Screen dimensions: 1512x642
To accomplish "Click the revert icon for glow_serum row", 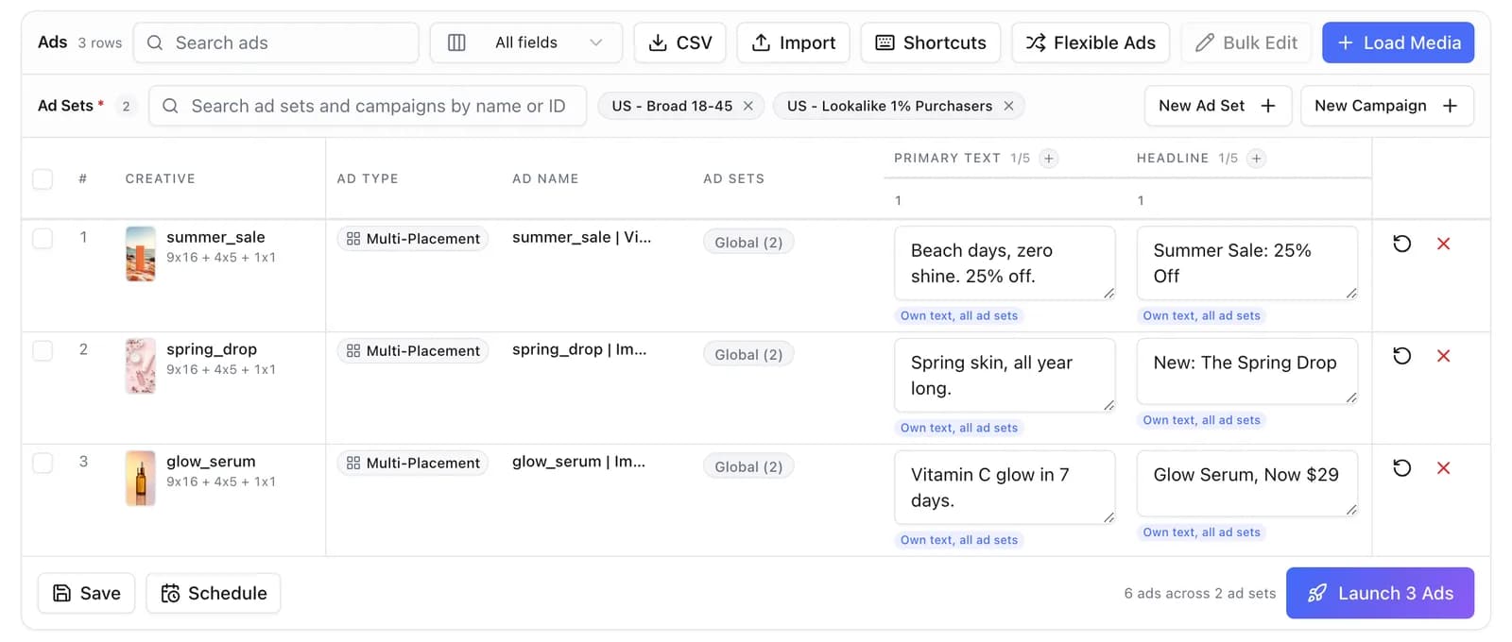I will point(1402,468).
